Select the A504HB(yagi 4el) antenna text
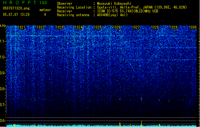200x127 pixels. pos(112,15)
